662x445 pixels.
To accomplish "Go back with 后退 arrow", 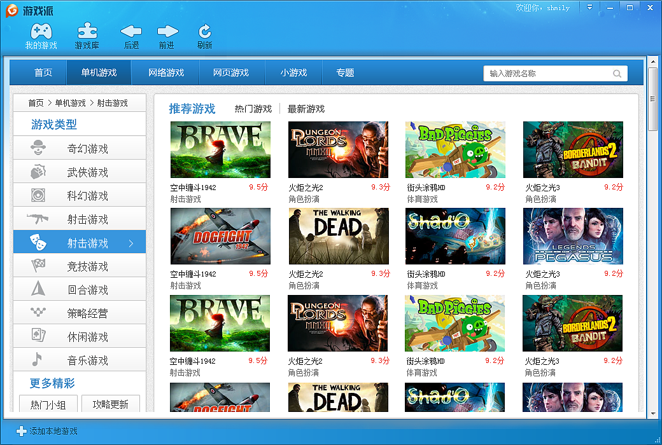I will pyautogui.click(x=131, y=31).
